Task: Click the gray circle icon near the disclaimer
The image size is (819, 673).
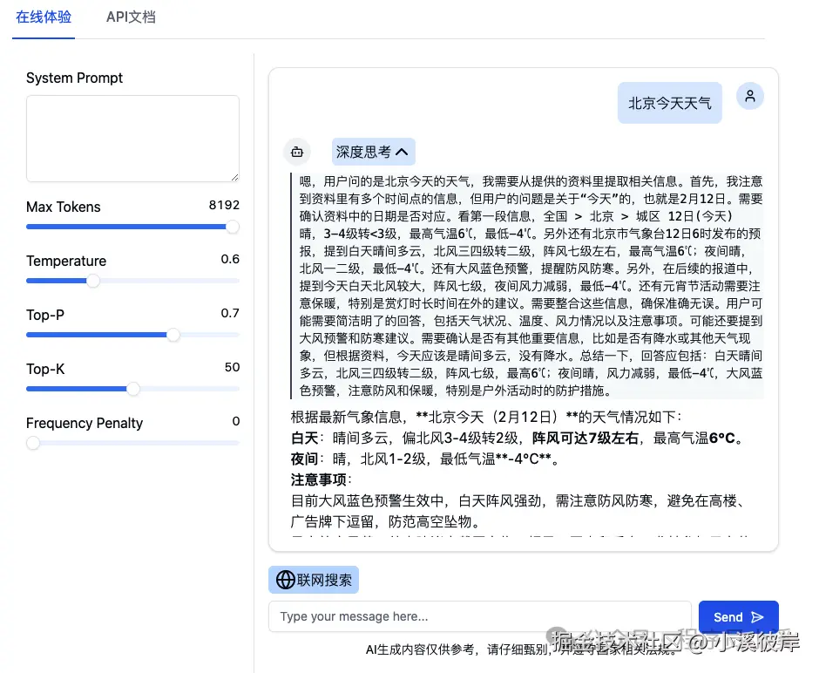Action: pos(556,636)
